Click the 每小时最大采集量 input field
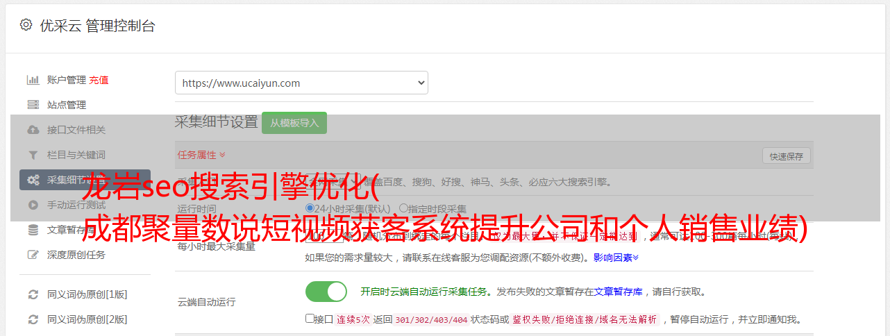Image resolution: width=890 pixels, height=336 pixels. 324,236
